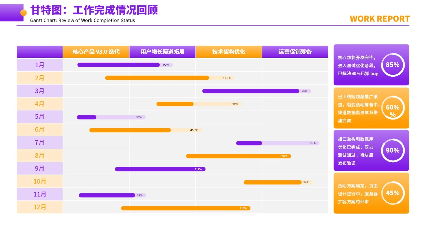Click the WORK REPORT heading
The width and height of the screenshot is (426, 239).
[x=380, y=19]
